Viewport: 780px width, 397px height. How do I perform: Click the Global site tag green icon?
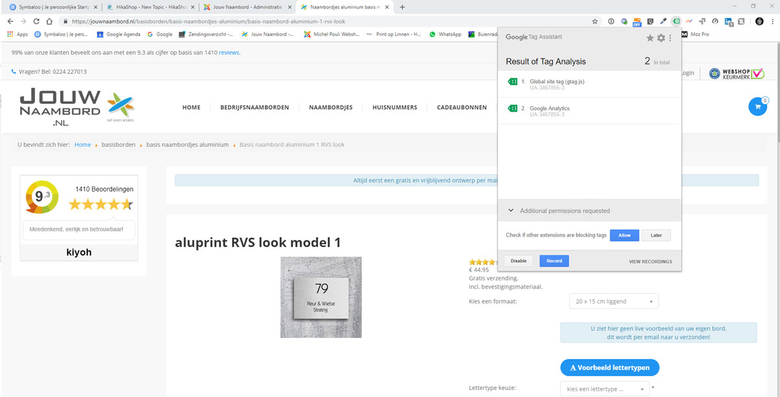click(512, 82)
